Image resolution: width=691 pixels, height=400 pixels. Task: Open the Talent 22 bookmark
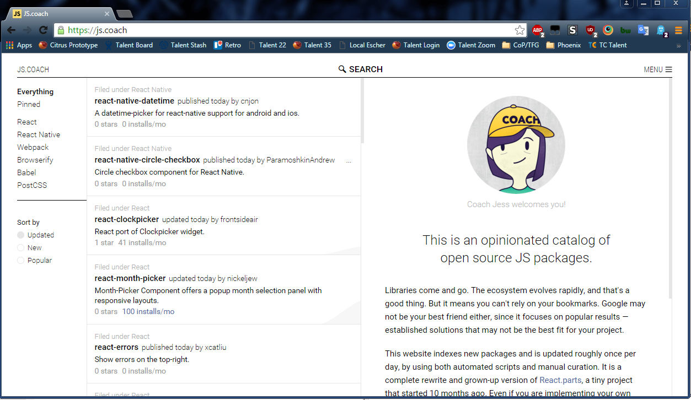click(x=267, y=45)
